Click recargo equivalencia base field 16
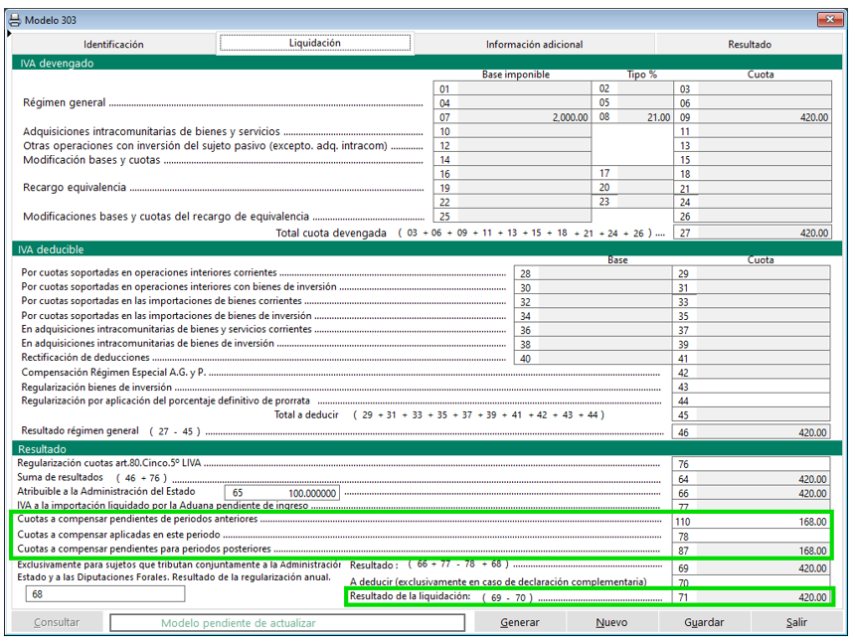 512,174
